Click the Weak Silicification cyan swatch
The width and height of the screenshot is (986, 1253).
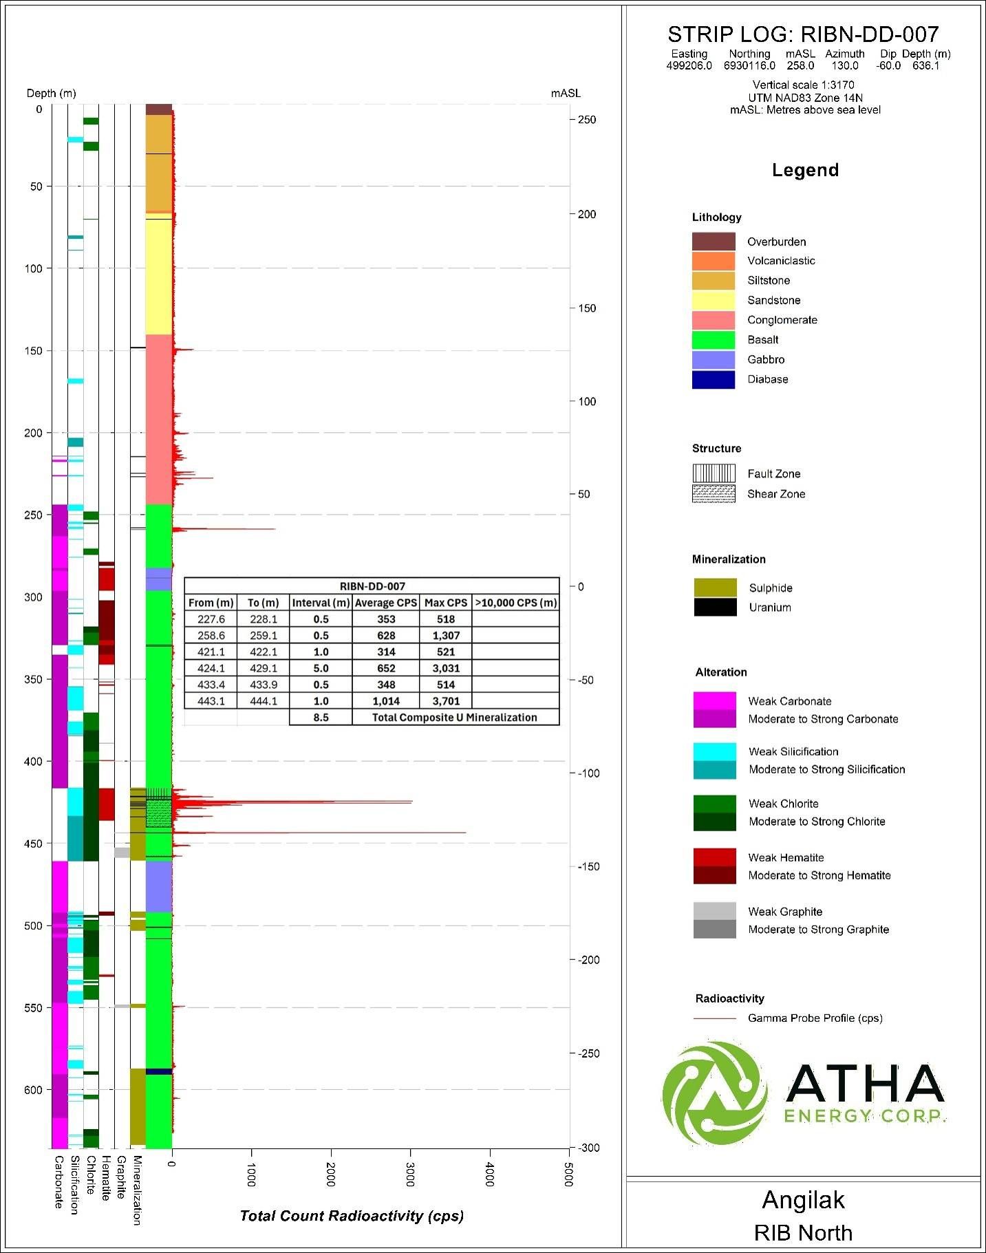[715, 751]
